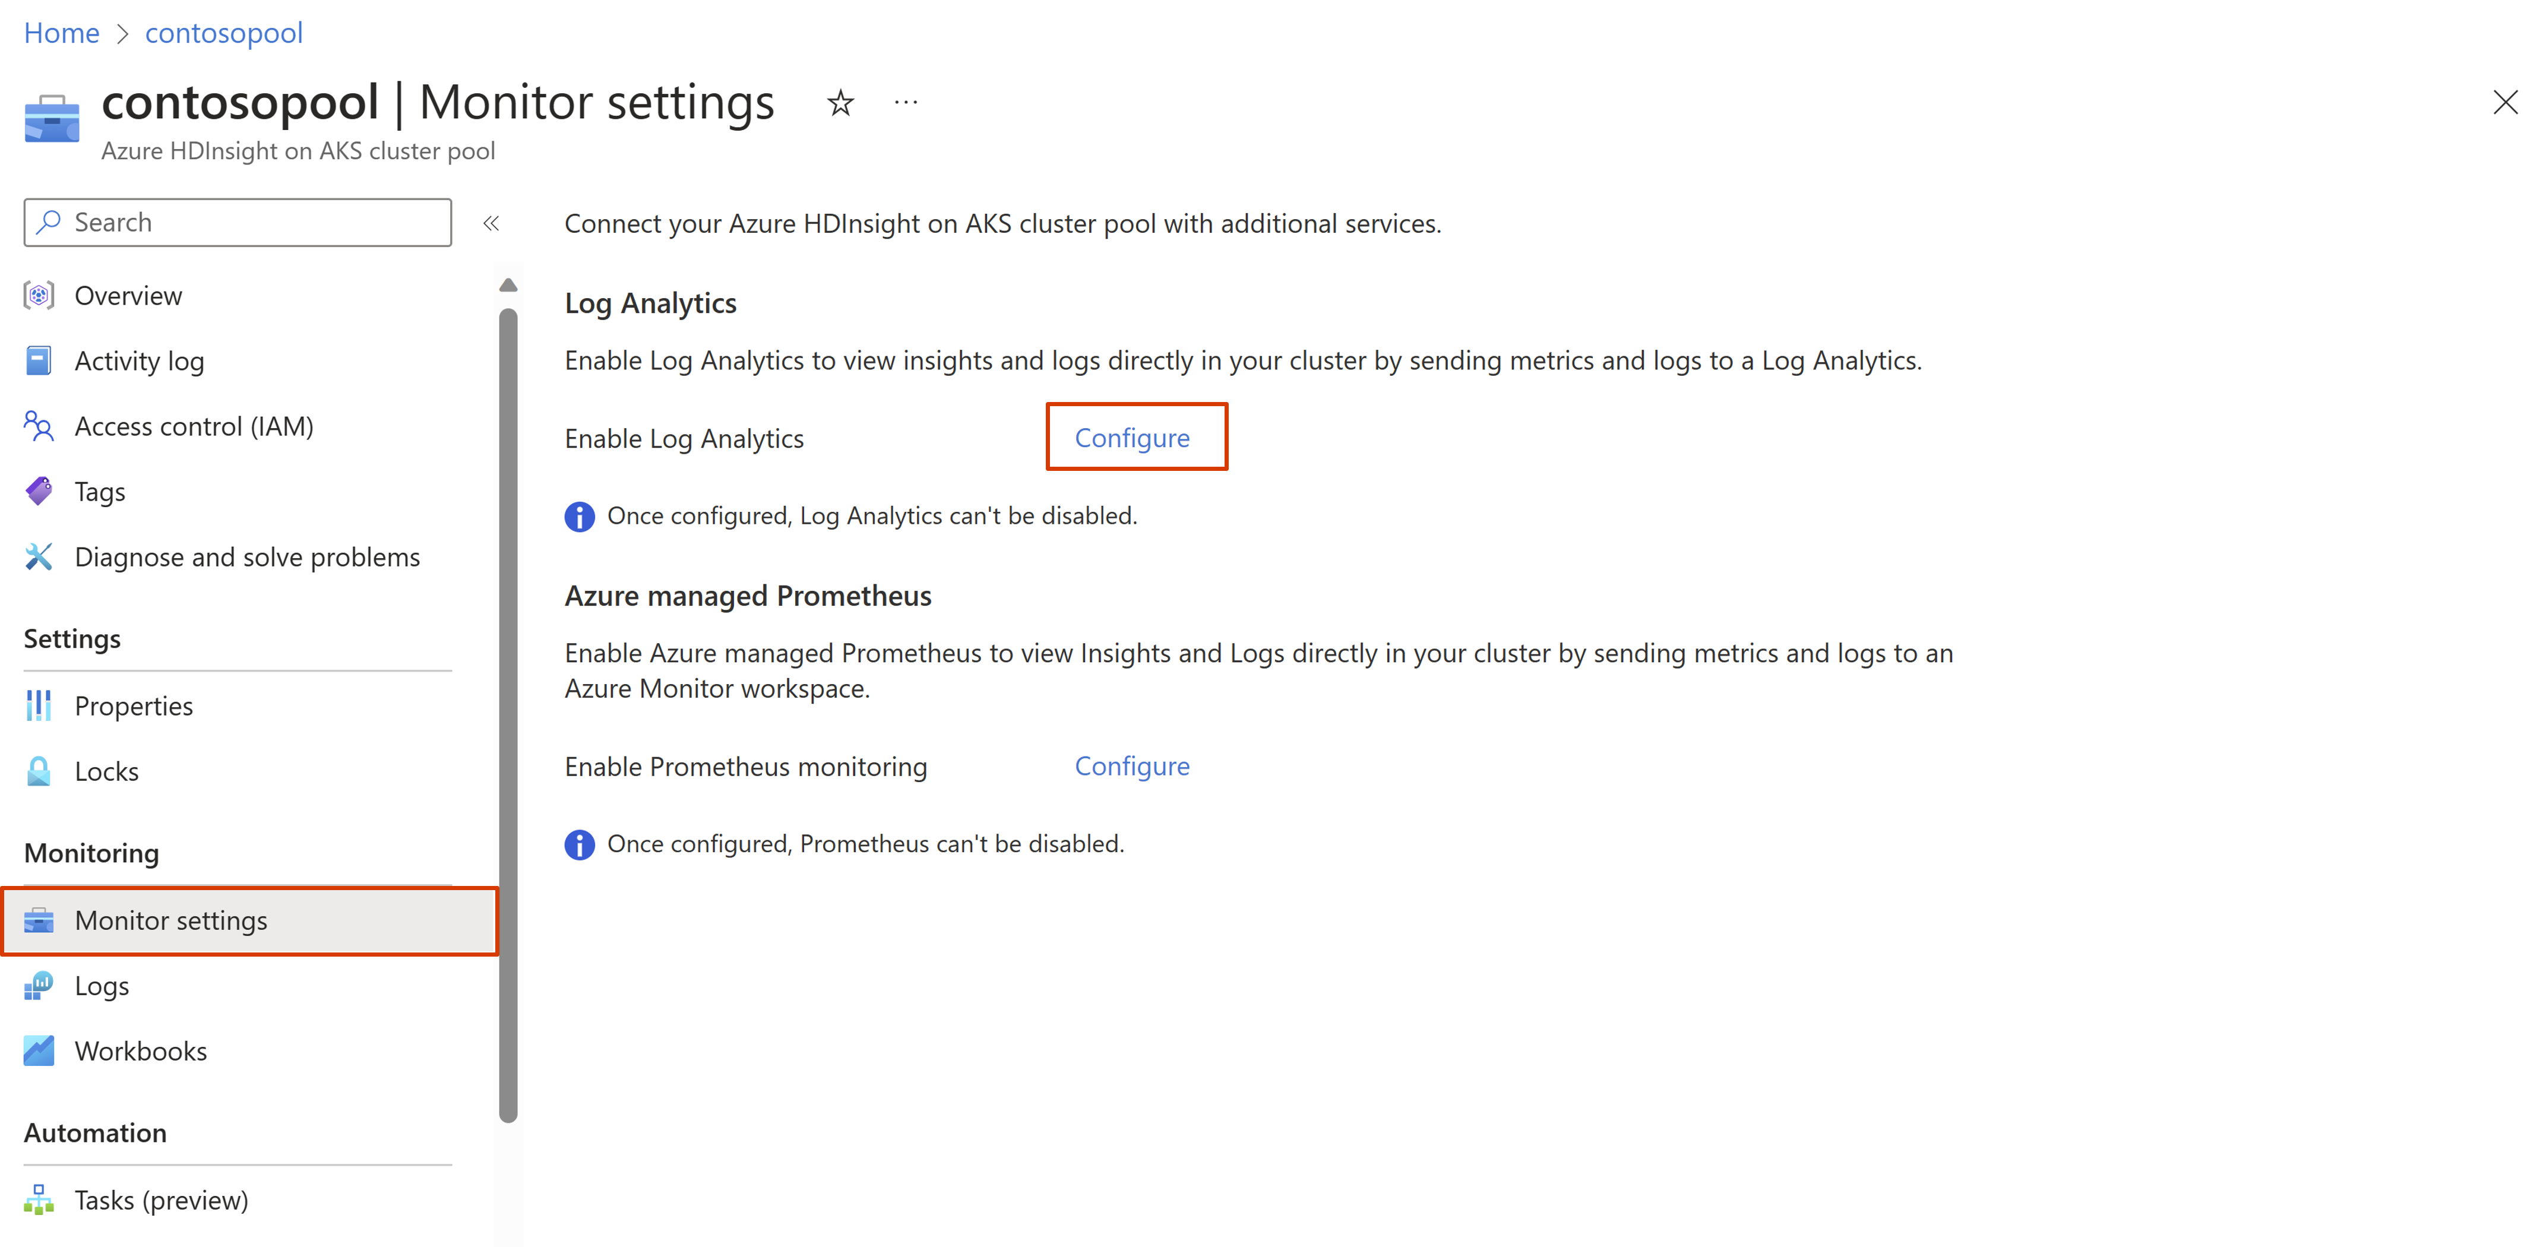Click 'Once configured, Log Analytics can't be disabled' note

click(x=872, y=515)
